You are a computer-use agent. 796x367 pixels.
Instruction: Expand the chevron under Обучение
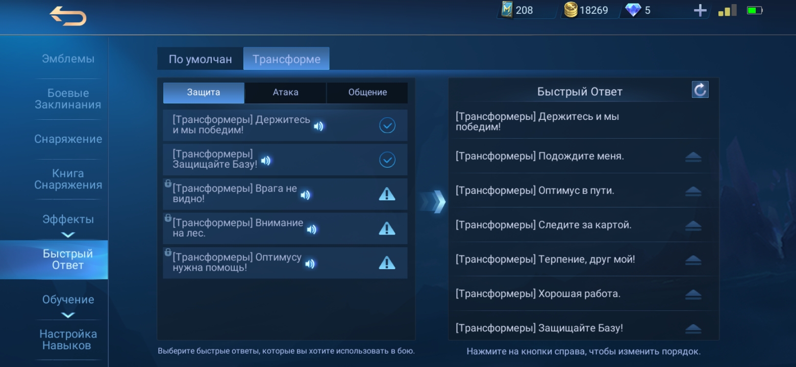pos(68,315)
